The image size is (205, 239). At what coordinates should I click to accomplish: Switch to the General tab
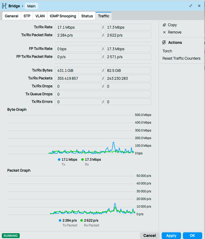(12, 16)
